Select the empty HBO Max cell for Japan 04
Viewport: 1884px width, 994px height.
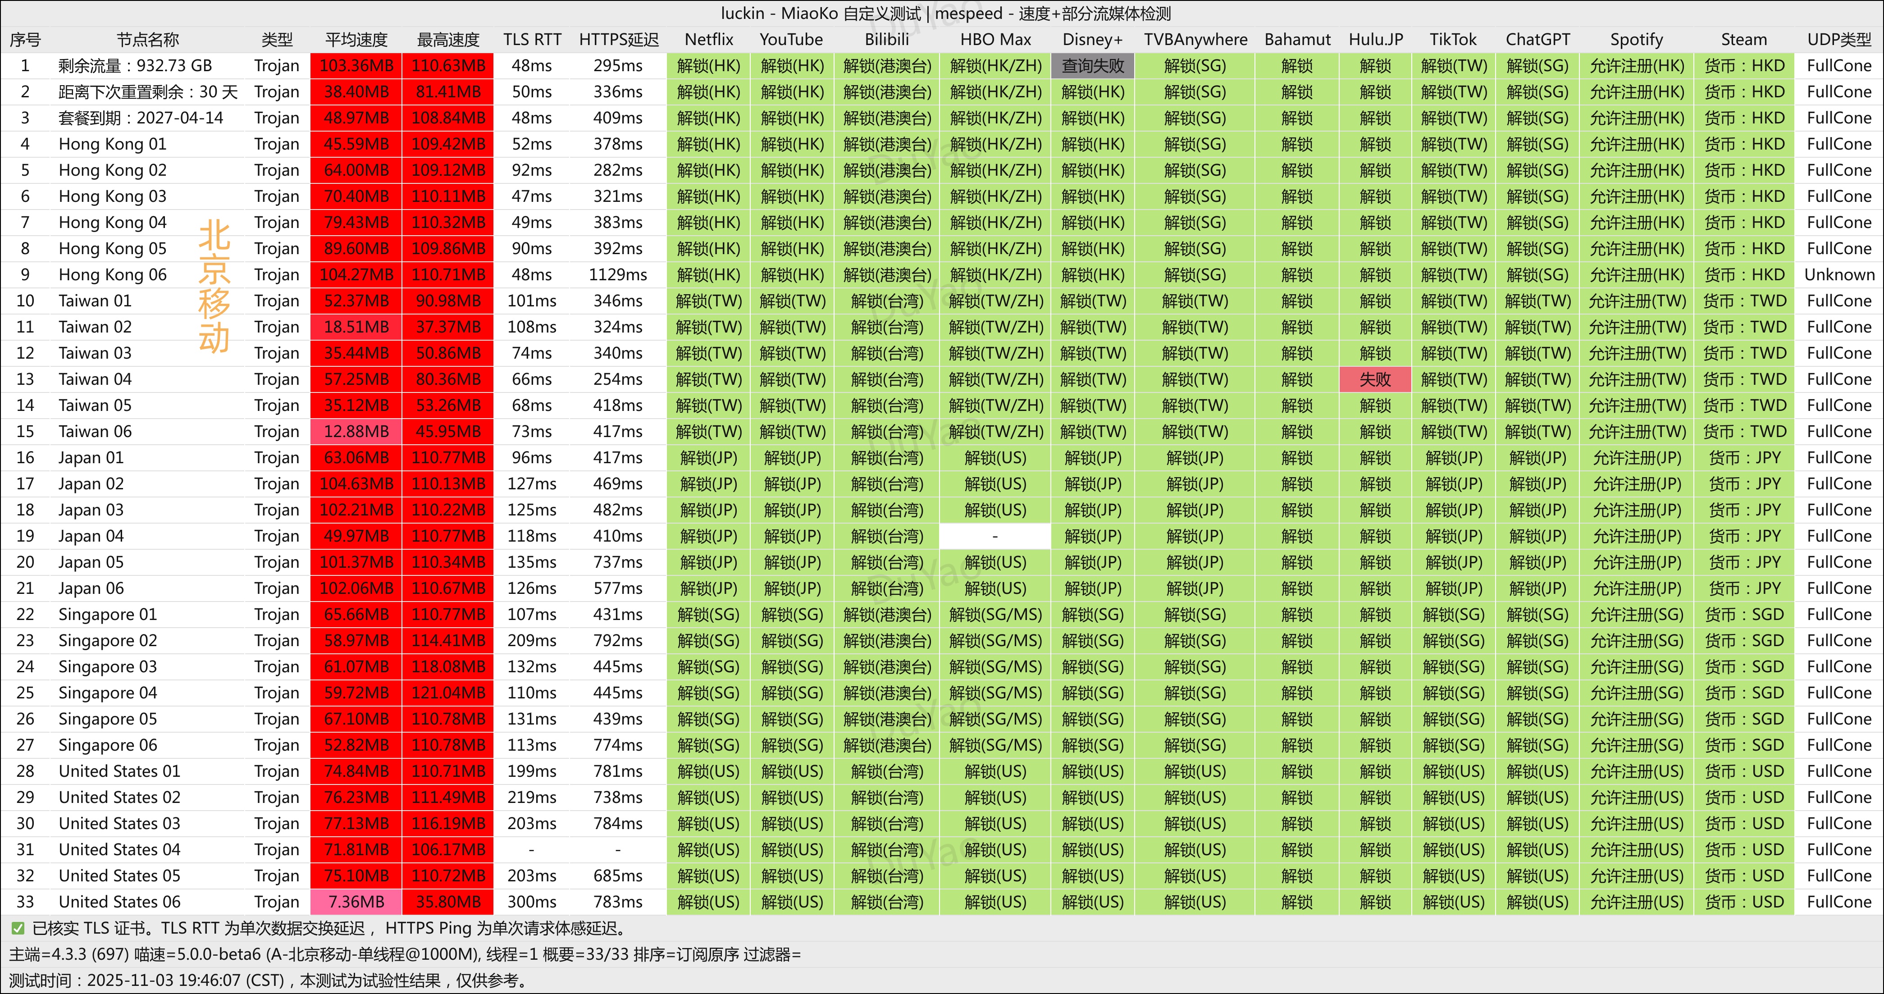click(994, 536)
